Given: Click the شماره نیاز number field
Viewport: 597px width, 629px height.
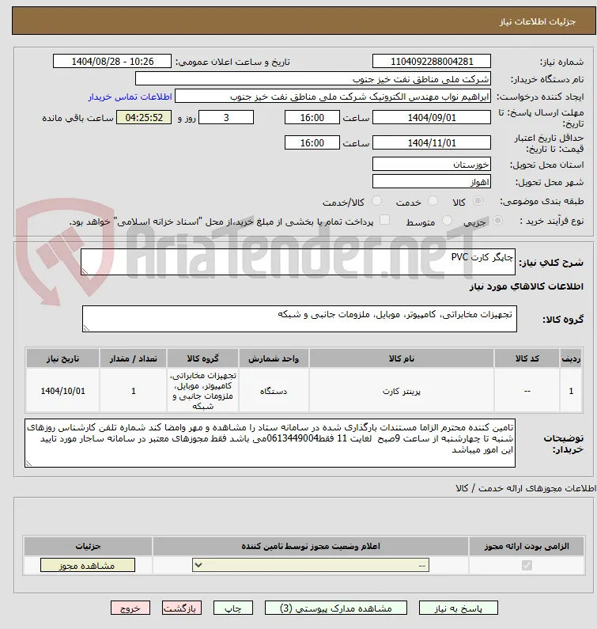Looking at the screenshot, I should coord(432,62).
